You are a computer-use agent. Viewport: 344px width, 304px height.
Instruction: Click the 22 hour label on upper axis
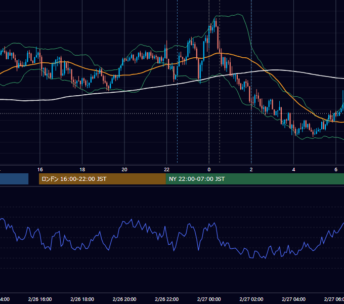(167, 170)
